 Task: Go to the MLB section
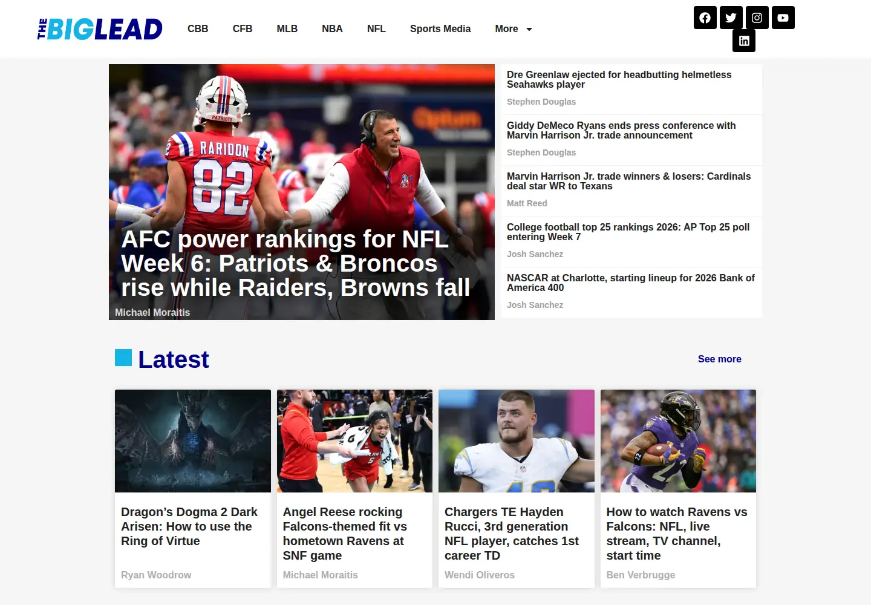[287, 28]
